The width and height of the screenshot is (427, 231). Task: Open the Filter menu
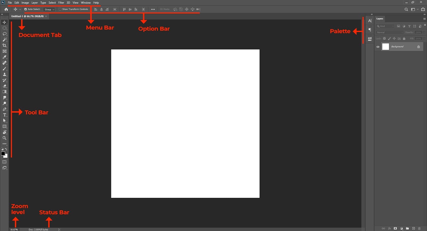coord(61,3)
